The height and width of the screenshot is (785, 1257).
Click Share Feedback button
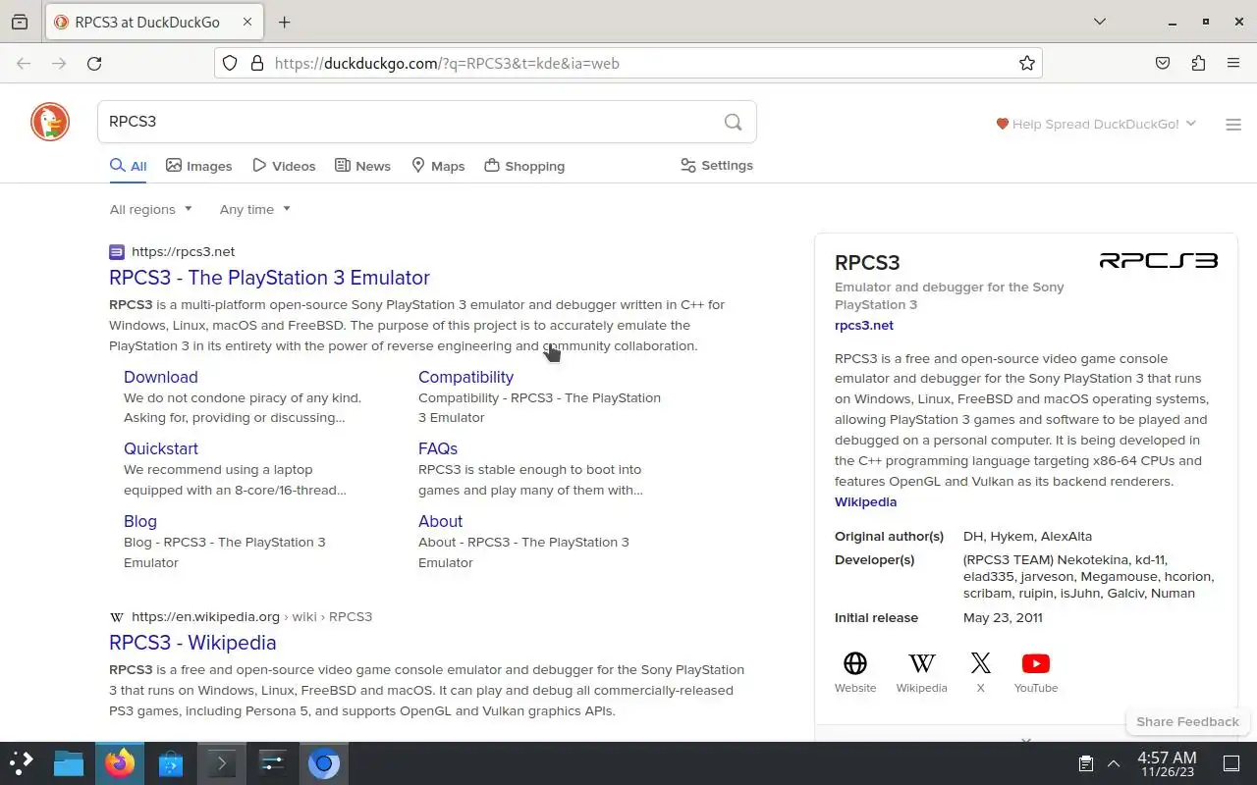pyautogui.click(x=1187, y=721)
